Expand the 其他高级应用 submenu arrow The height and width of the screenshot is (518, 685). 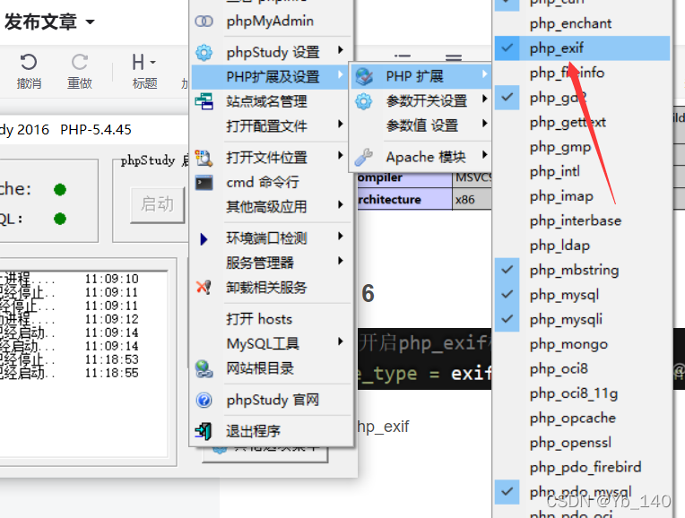click(x=341, y=204)
